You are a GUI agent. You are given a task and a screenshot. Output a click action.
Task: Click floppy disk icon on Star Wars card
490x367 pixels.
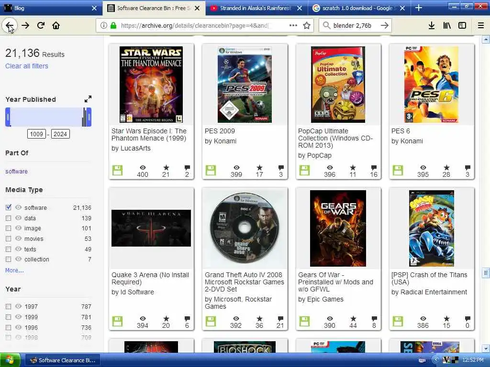click(x=118, y=171)
